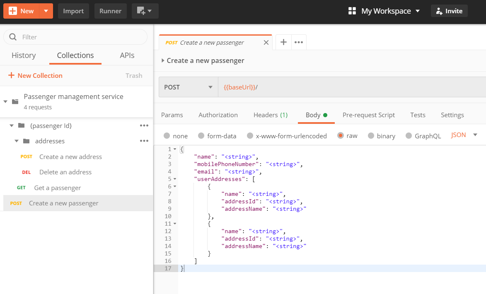Open the Get a passenger request

(57, 188)
